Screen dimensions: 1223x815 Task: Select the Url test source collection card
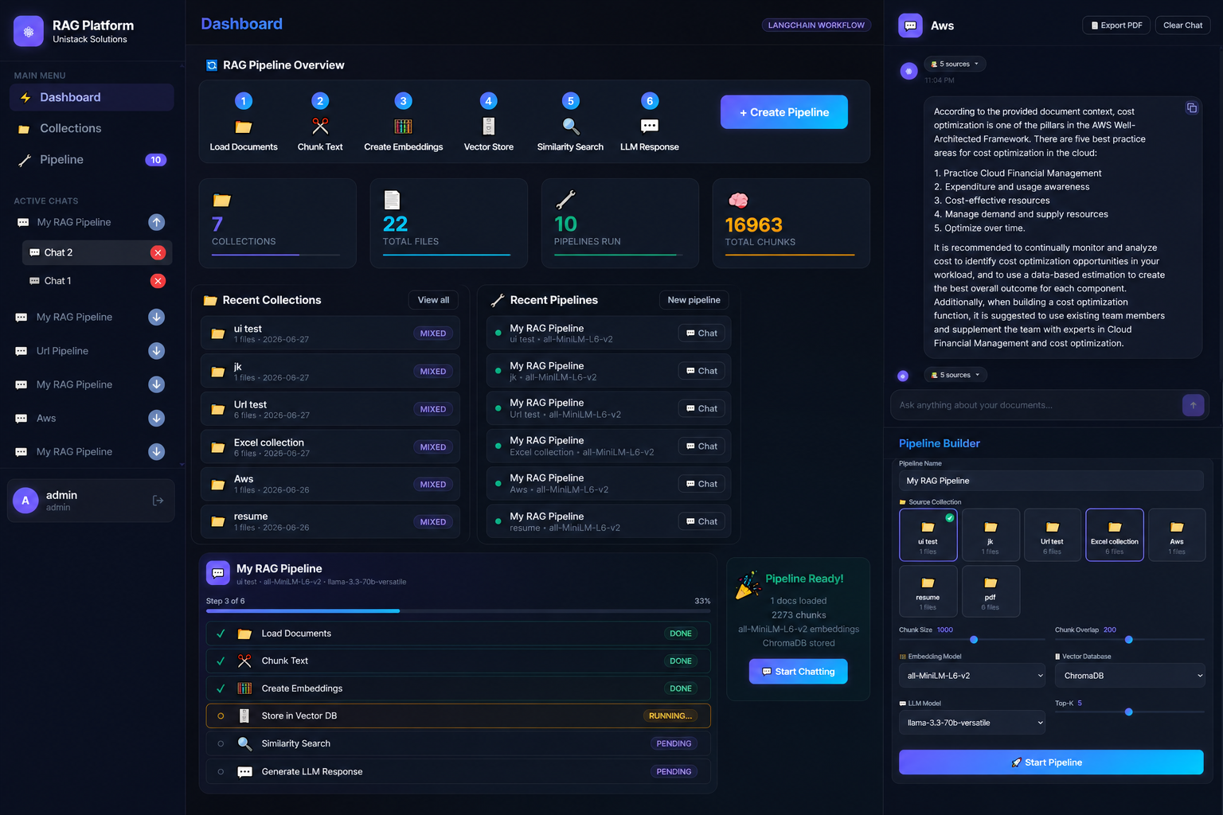click(x=1053, y=535)
